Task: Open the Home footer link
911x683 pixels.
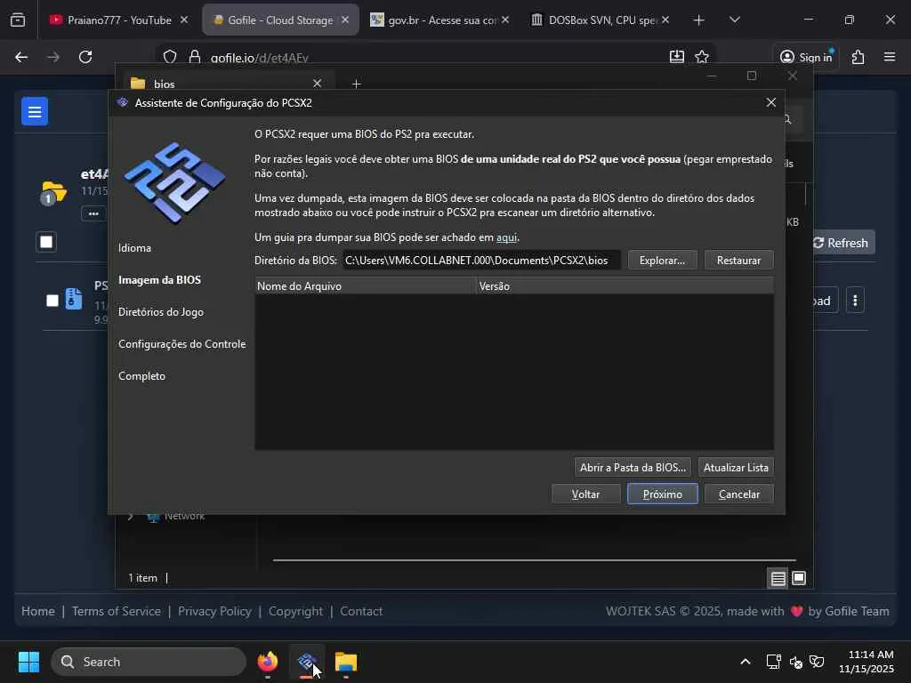Action: tap(37, 611)
